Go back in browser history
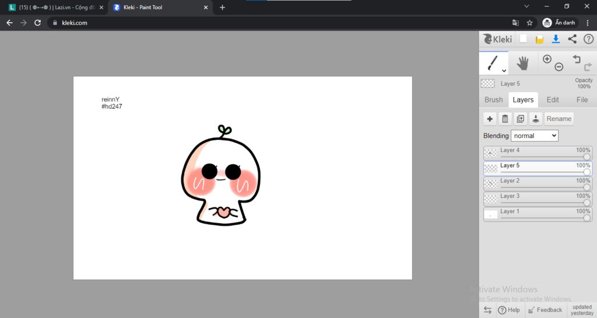This screenshot has height=318, width=597. (x=9, y=23)
